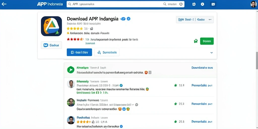Image resolution: width=258 pixels, height=129 pixels.
Task: Click the Download APR Indangsia title
Action: [x=93, y=19]
